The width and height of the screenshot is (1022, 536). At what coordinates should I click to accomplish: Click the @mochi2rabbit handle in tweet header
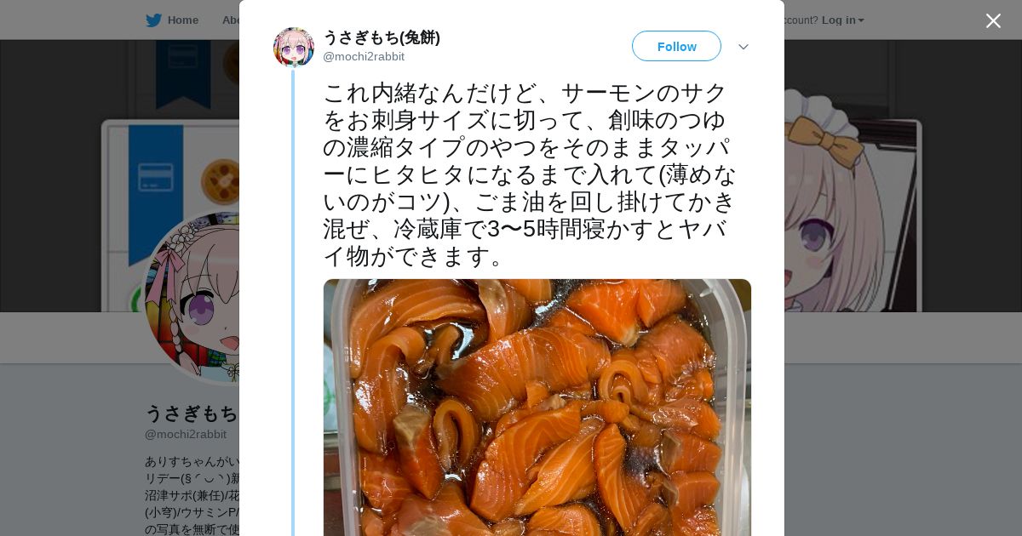pyautogui.click(x=364, y=57)
